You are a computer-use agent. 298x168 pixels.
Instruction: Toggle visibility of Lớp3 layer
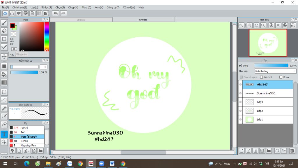[x=240, y=102]
